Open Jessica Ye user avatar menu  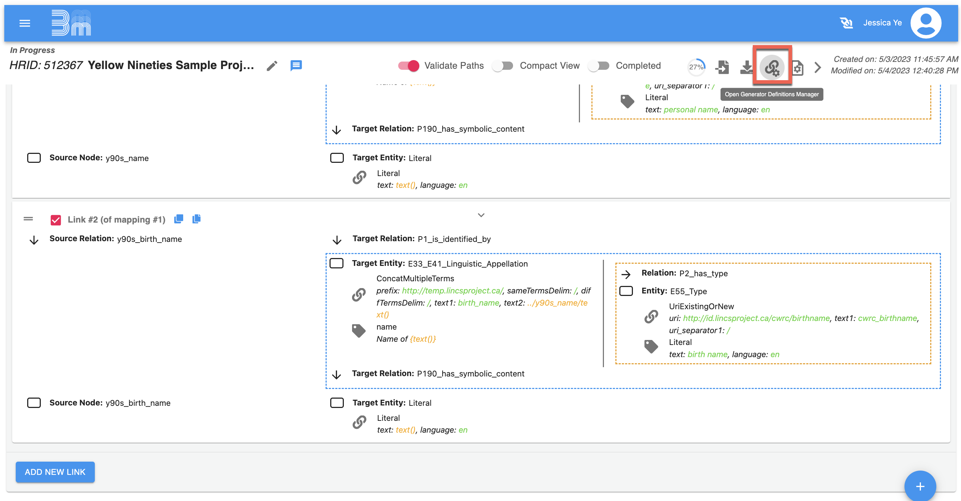[925, 23]
